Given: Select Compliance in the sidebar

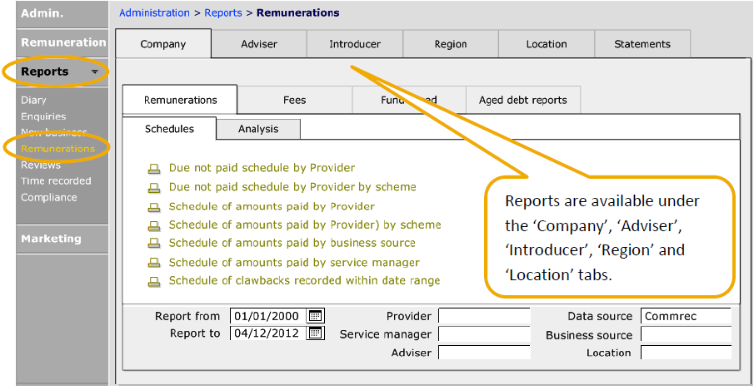Looking at the screenshot, I should tap(48, 197).
